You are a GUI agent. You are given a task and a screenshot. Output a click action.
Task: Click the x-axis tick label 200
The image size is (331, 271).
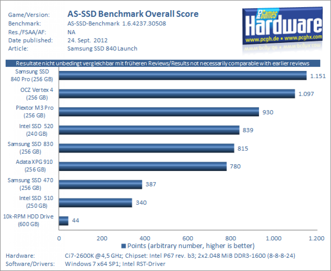coord(102,238)
